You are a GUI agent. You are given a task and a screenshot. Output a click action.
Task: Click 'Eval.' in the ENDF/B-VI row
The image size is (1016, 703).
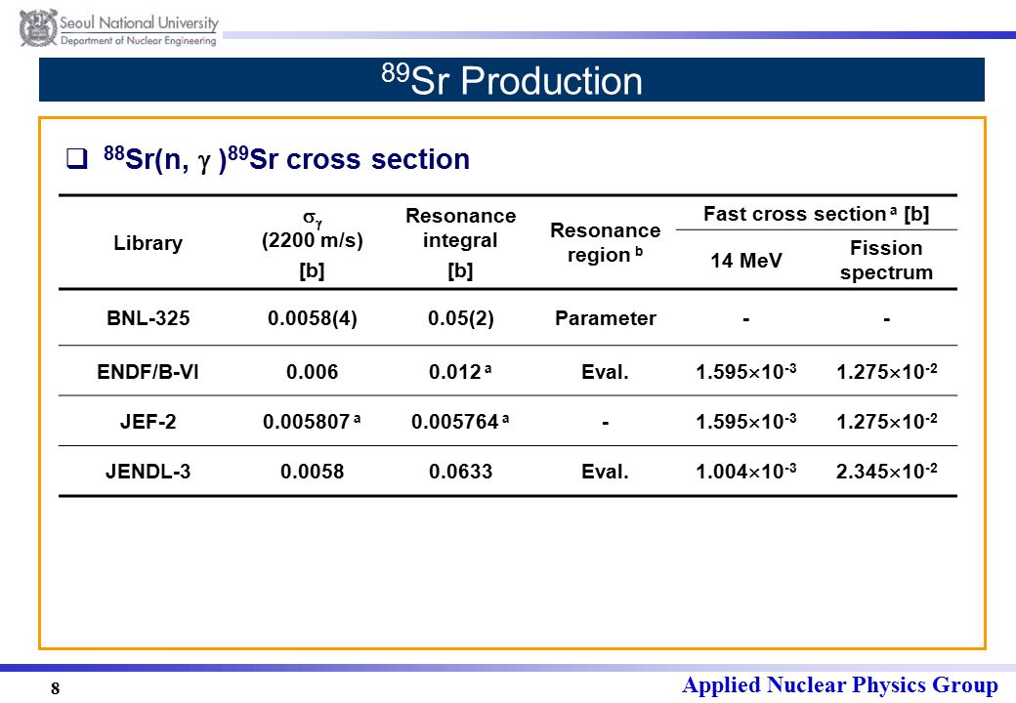click(605, 372)
